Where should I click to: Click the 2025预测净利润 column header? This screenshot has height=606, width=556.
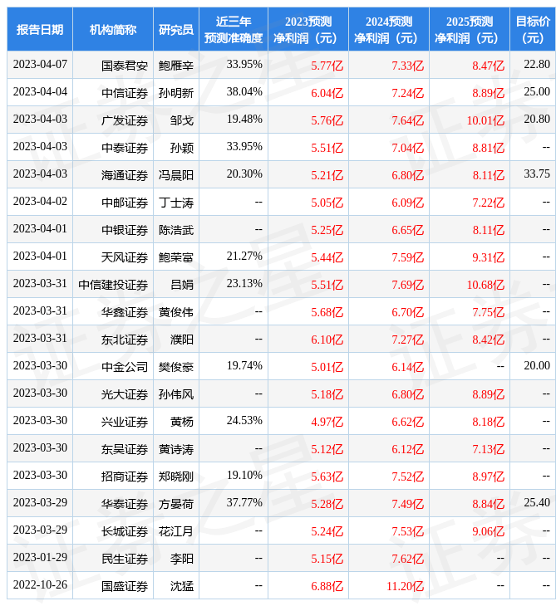[x=470, y=29]
